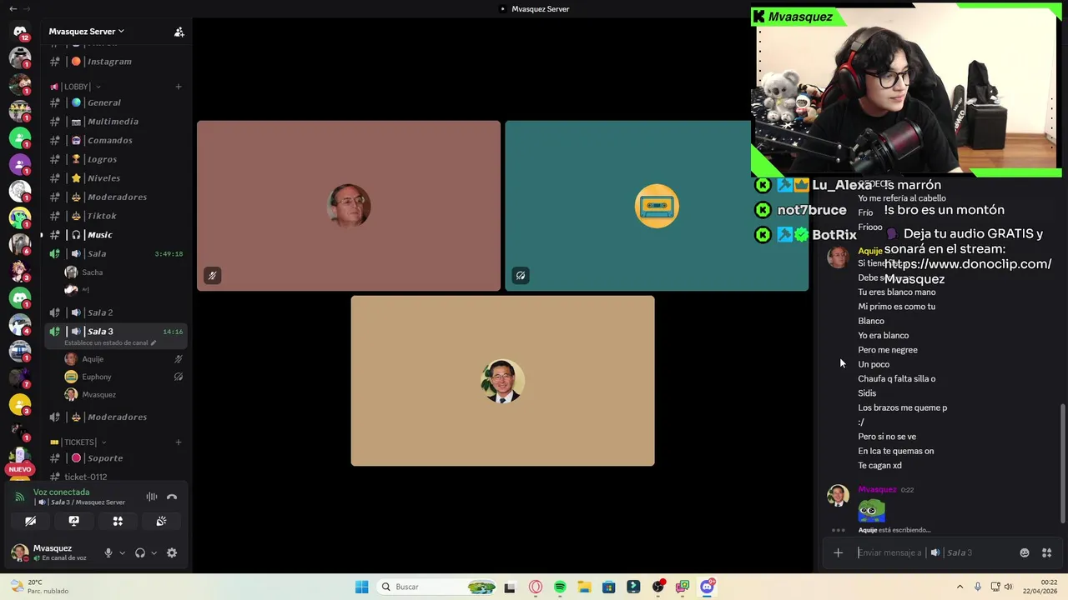
Task: Open the activities launcher button
Action: click(118, 521)
